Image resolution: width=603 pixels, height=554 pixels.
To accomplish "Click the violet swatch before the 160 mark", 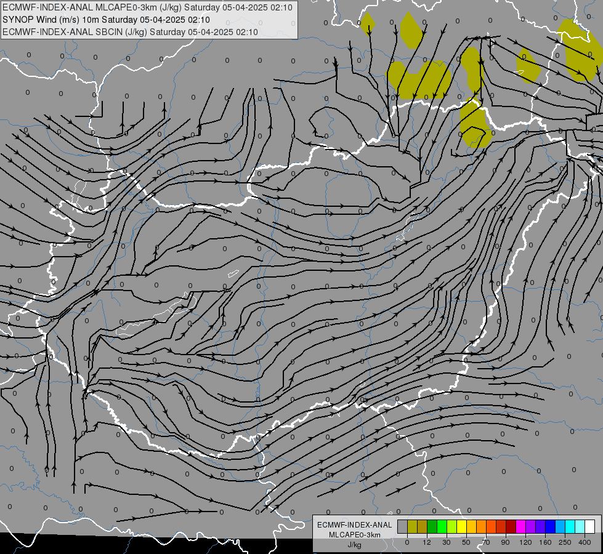I will [541, 526].
